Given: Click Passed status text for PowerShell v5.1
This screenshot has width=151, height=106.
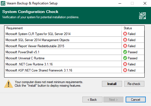Looking at the screenshot, I should click(x=133, y=52).
